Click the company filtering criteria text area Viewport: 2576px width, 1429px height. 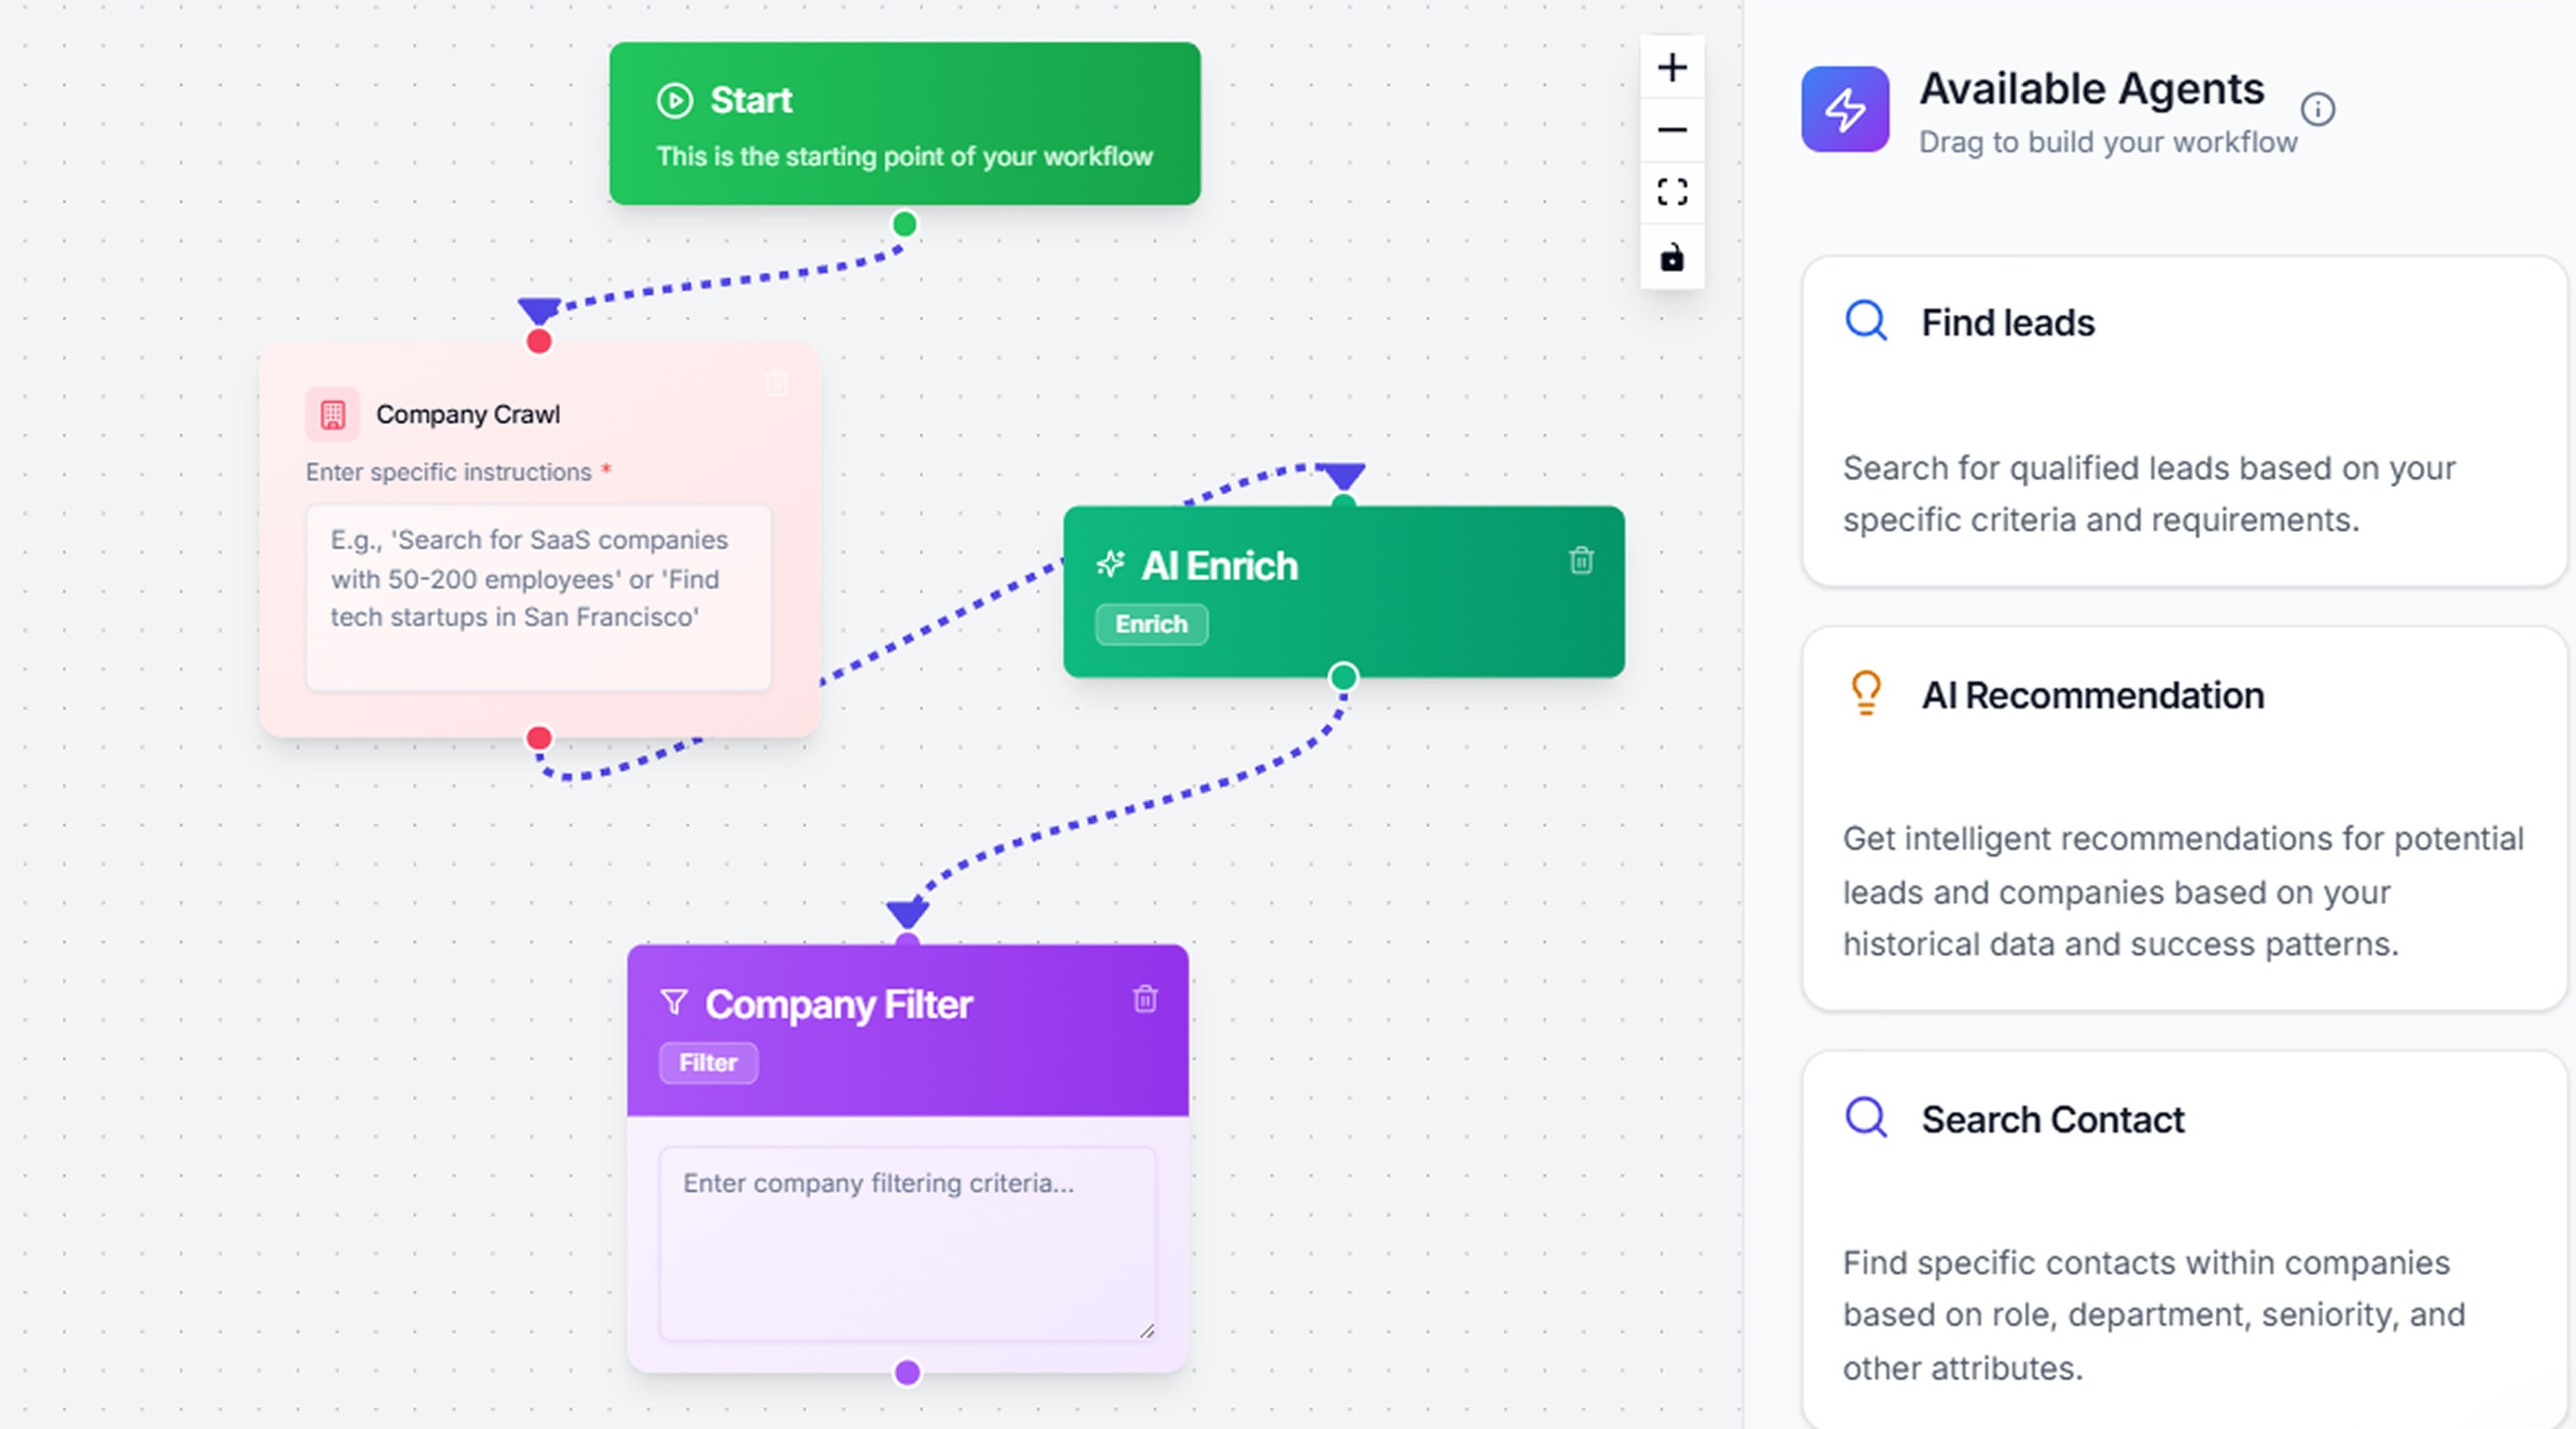pyautogui.click(x=907, y=1243)
